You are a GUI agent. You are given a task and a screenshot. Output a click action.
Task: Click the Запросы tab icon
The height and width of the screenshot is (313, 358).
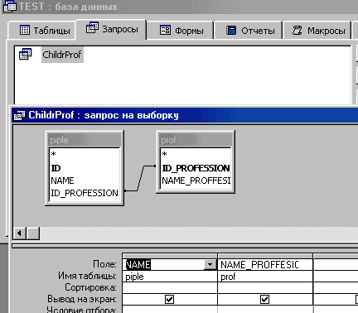point(92,28)
